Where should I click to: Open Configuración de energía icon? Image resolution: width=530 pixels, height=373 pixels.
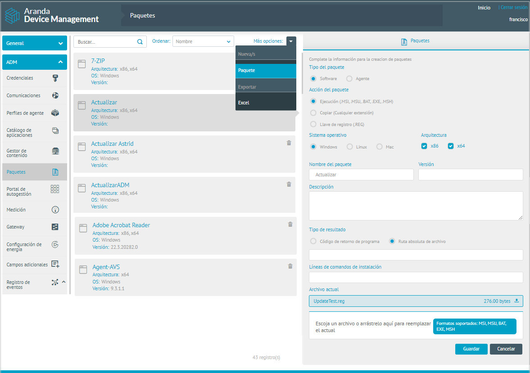pos(55,245)
